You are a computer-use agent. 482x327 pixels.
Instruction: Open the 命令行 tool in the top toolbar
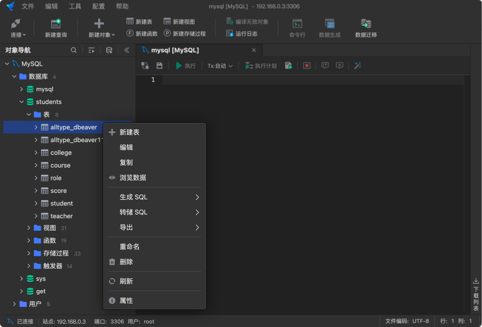tap(297, 28)
